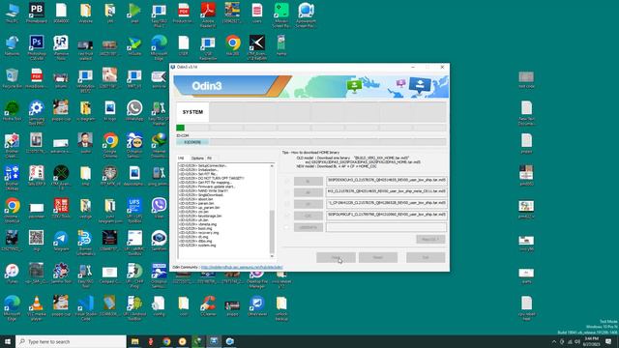Screen dimensions: 619x348
Task: Select the Samsung Tool PRO gear icon
Action: pos(37,113)
